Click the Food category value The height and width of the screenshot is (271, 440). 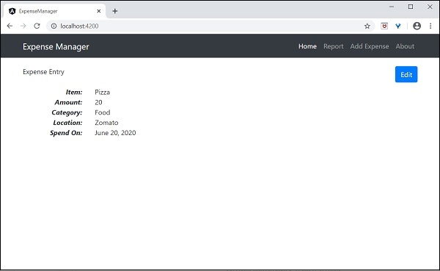tap(103, 112)
